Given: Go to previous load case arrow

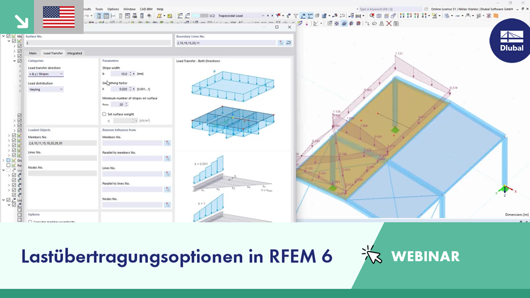Looking at the screenshot, I should tap(268, 16).
